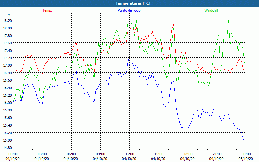Click the 04/10/20 date under 12:00
The image size is (259, 162).
pyautogui.click(x=129, y=159)
